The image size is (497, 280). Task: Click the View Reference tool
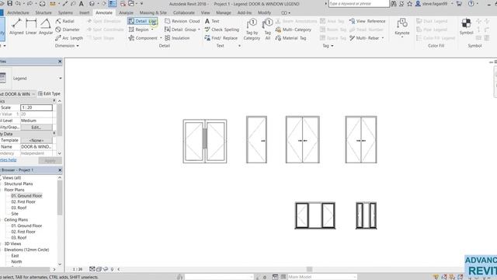(367, 21)
